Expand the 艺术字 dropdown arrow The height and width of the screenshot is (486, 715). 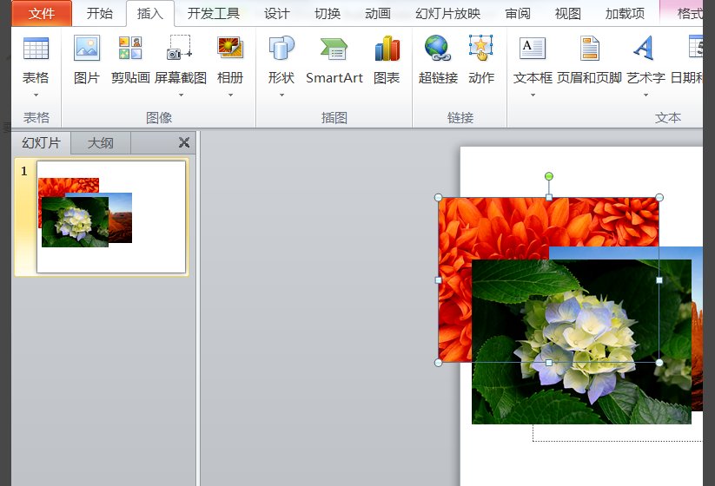tap(645, 95)
